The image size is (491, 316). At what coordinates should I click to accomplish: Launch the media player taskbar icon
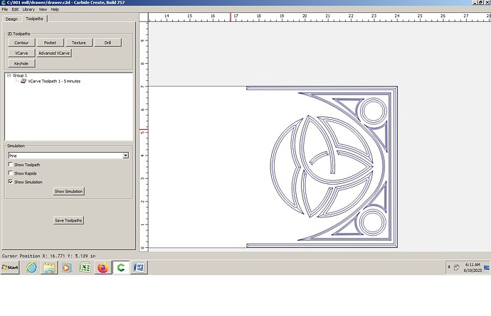coord(67,268)
